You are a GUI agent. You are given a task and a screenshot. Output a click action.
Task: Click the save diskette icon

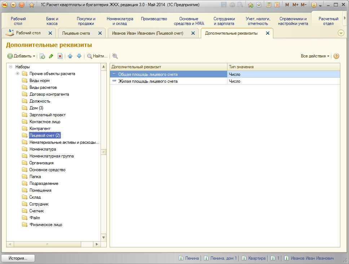tap(224, 5)
